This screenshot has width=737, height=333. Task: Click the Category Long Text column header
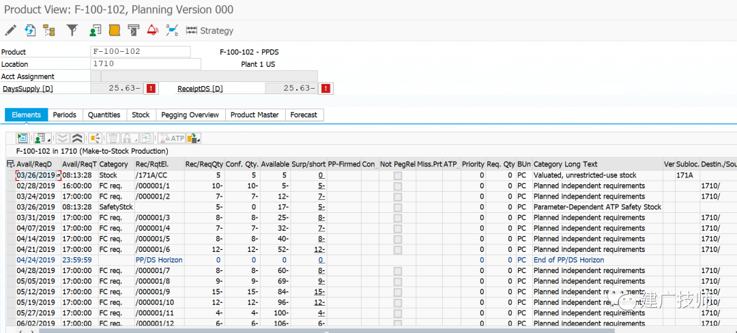point(597,164)
